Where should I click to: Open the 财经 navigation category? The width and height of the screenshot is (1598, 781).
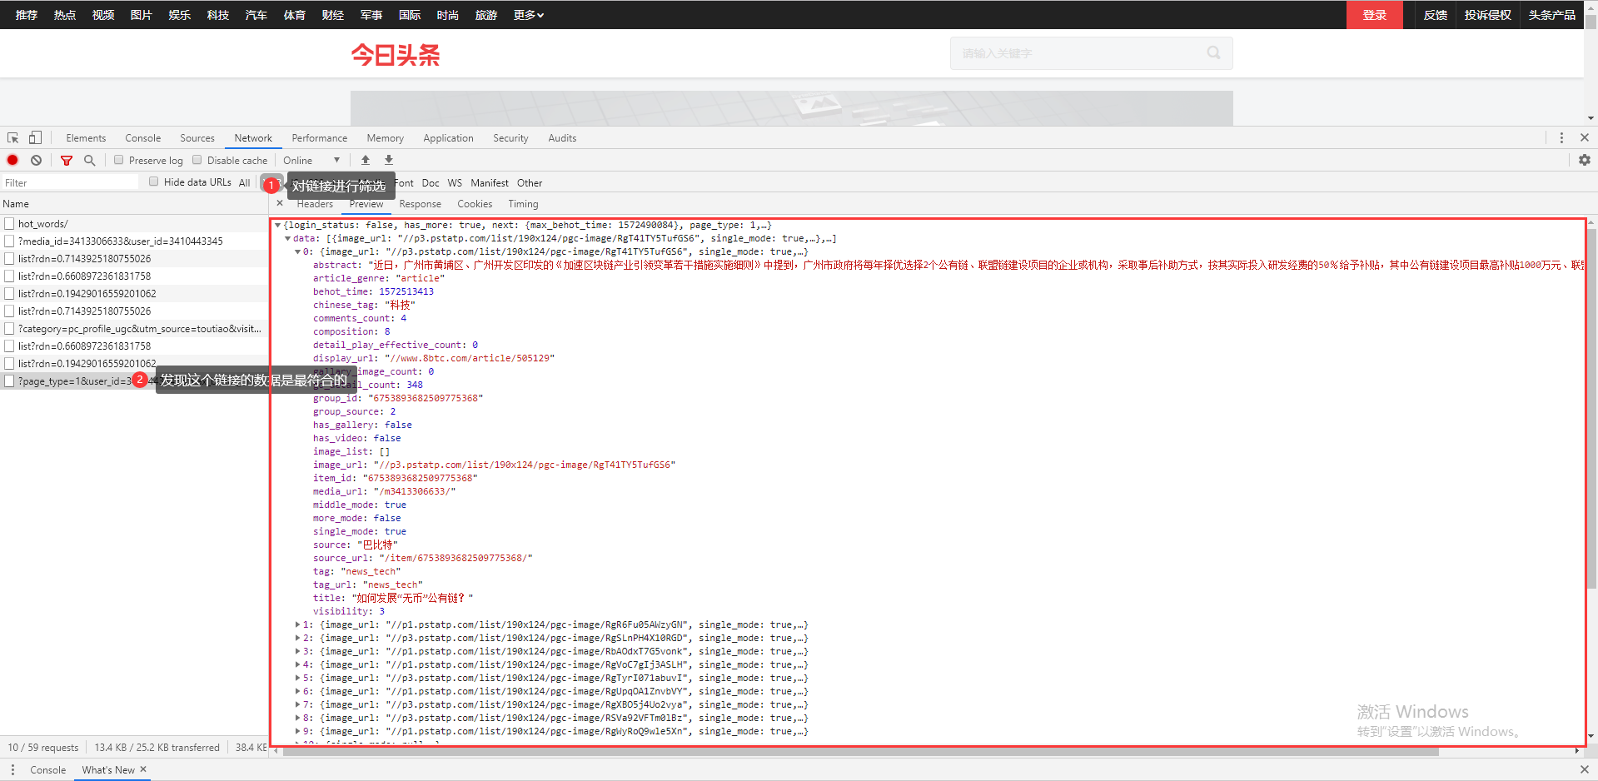tap(333, 15)
